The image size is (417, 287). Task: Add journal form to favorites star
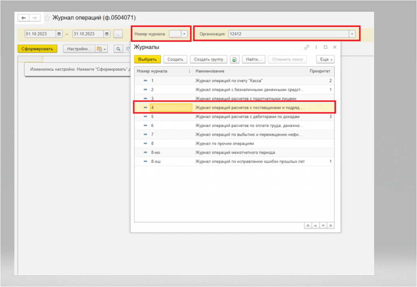pyautogui.click(x=47, y=18)
